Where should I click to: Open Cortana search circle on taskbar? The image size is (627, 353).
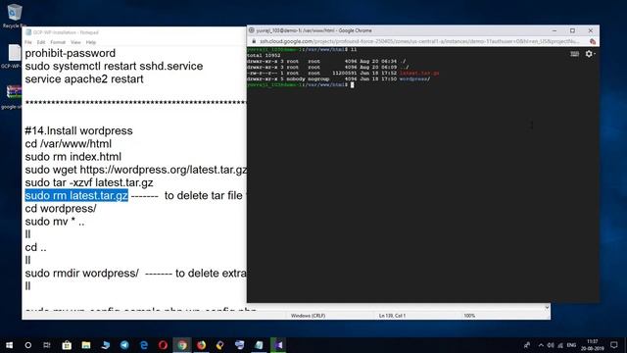click(28, 345)
